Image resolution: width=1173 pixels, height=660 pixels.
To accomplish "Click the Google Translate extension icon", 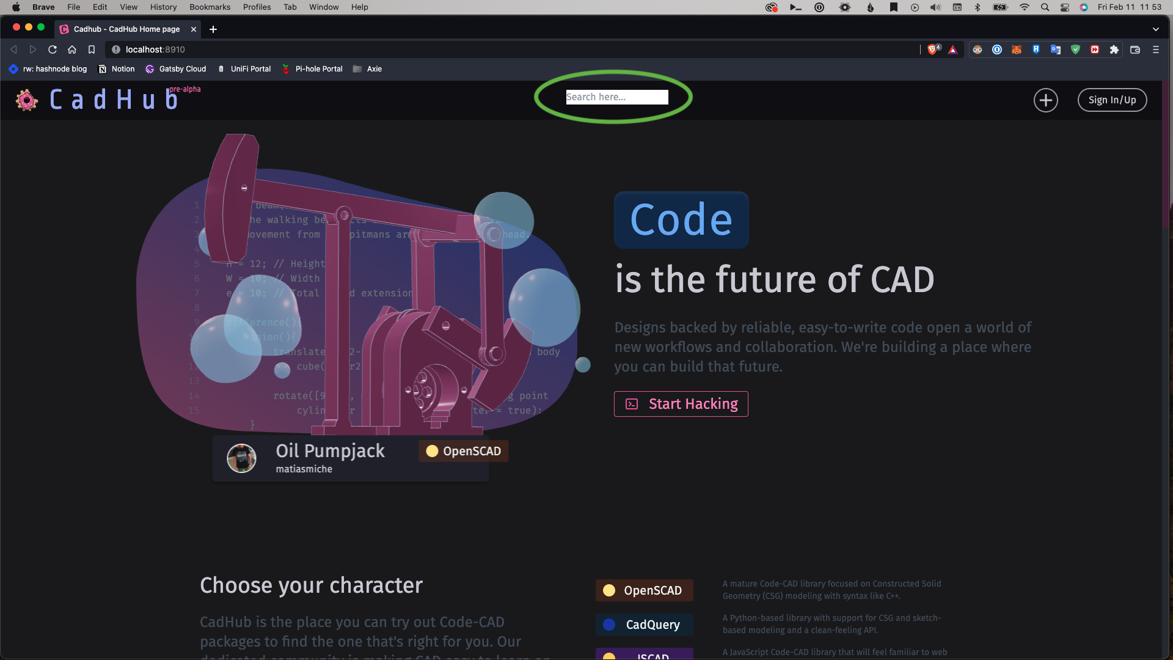I will click(1056, 50).
